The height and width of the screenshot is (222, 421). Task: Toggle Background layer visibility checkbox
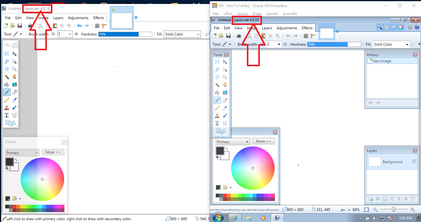click(414, 162)
